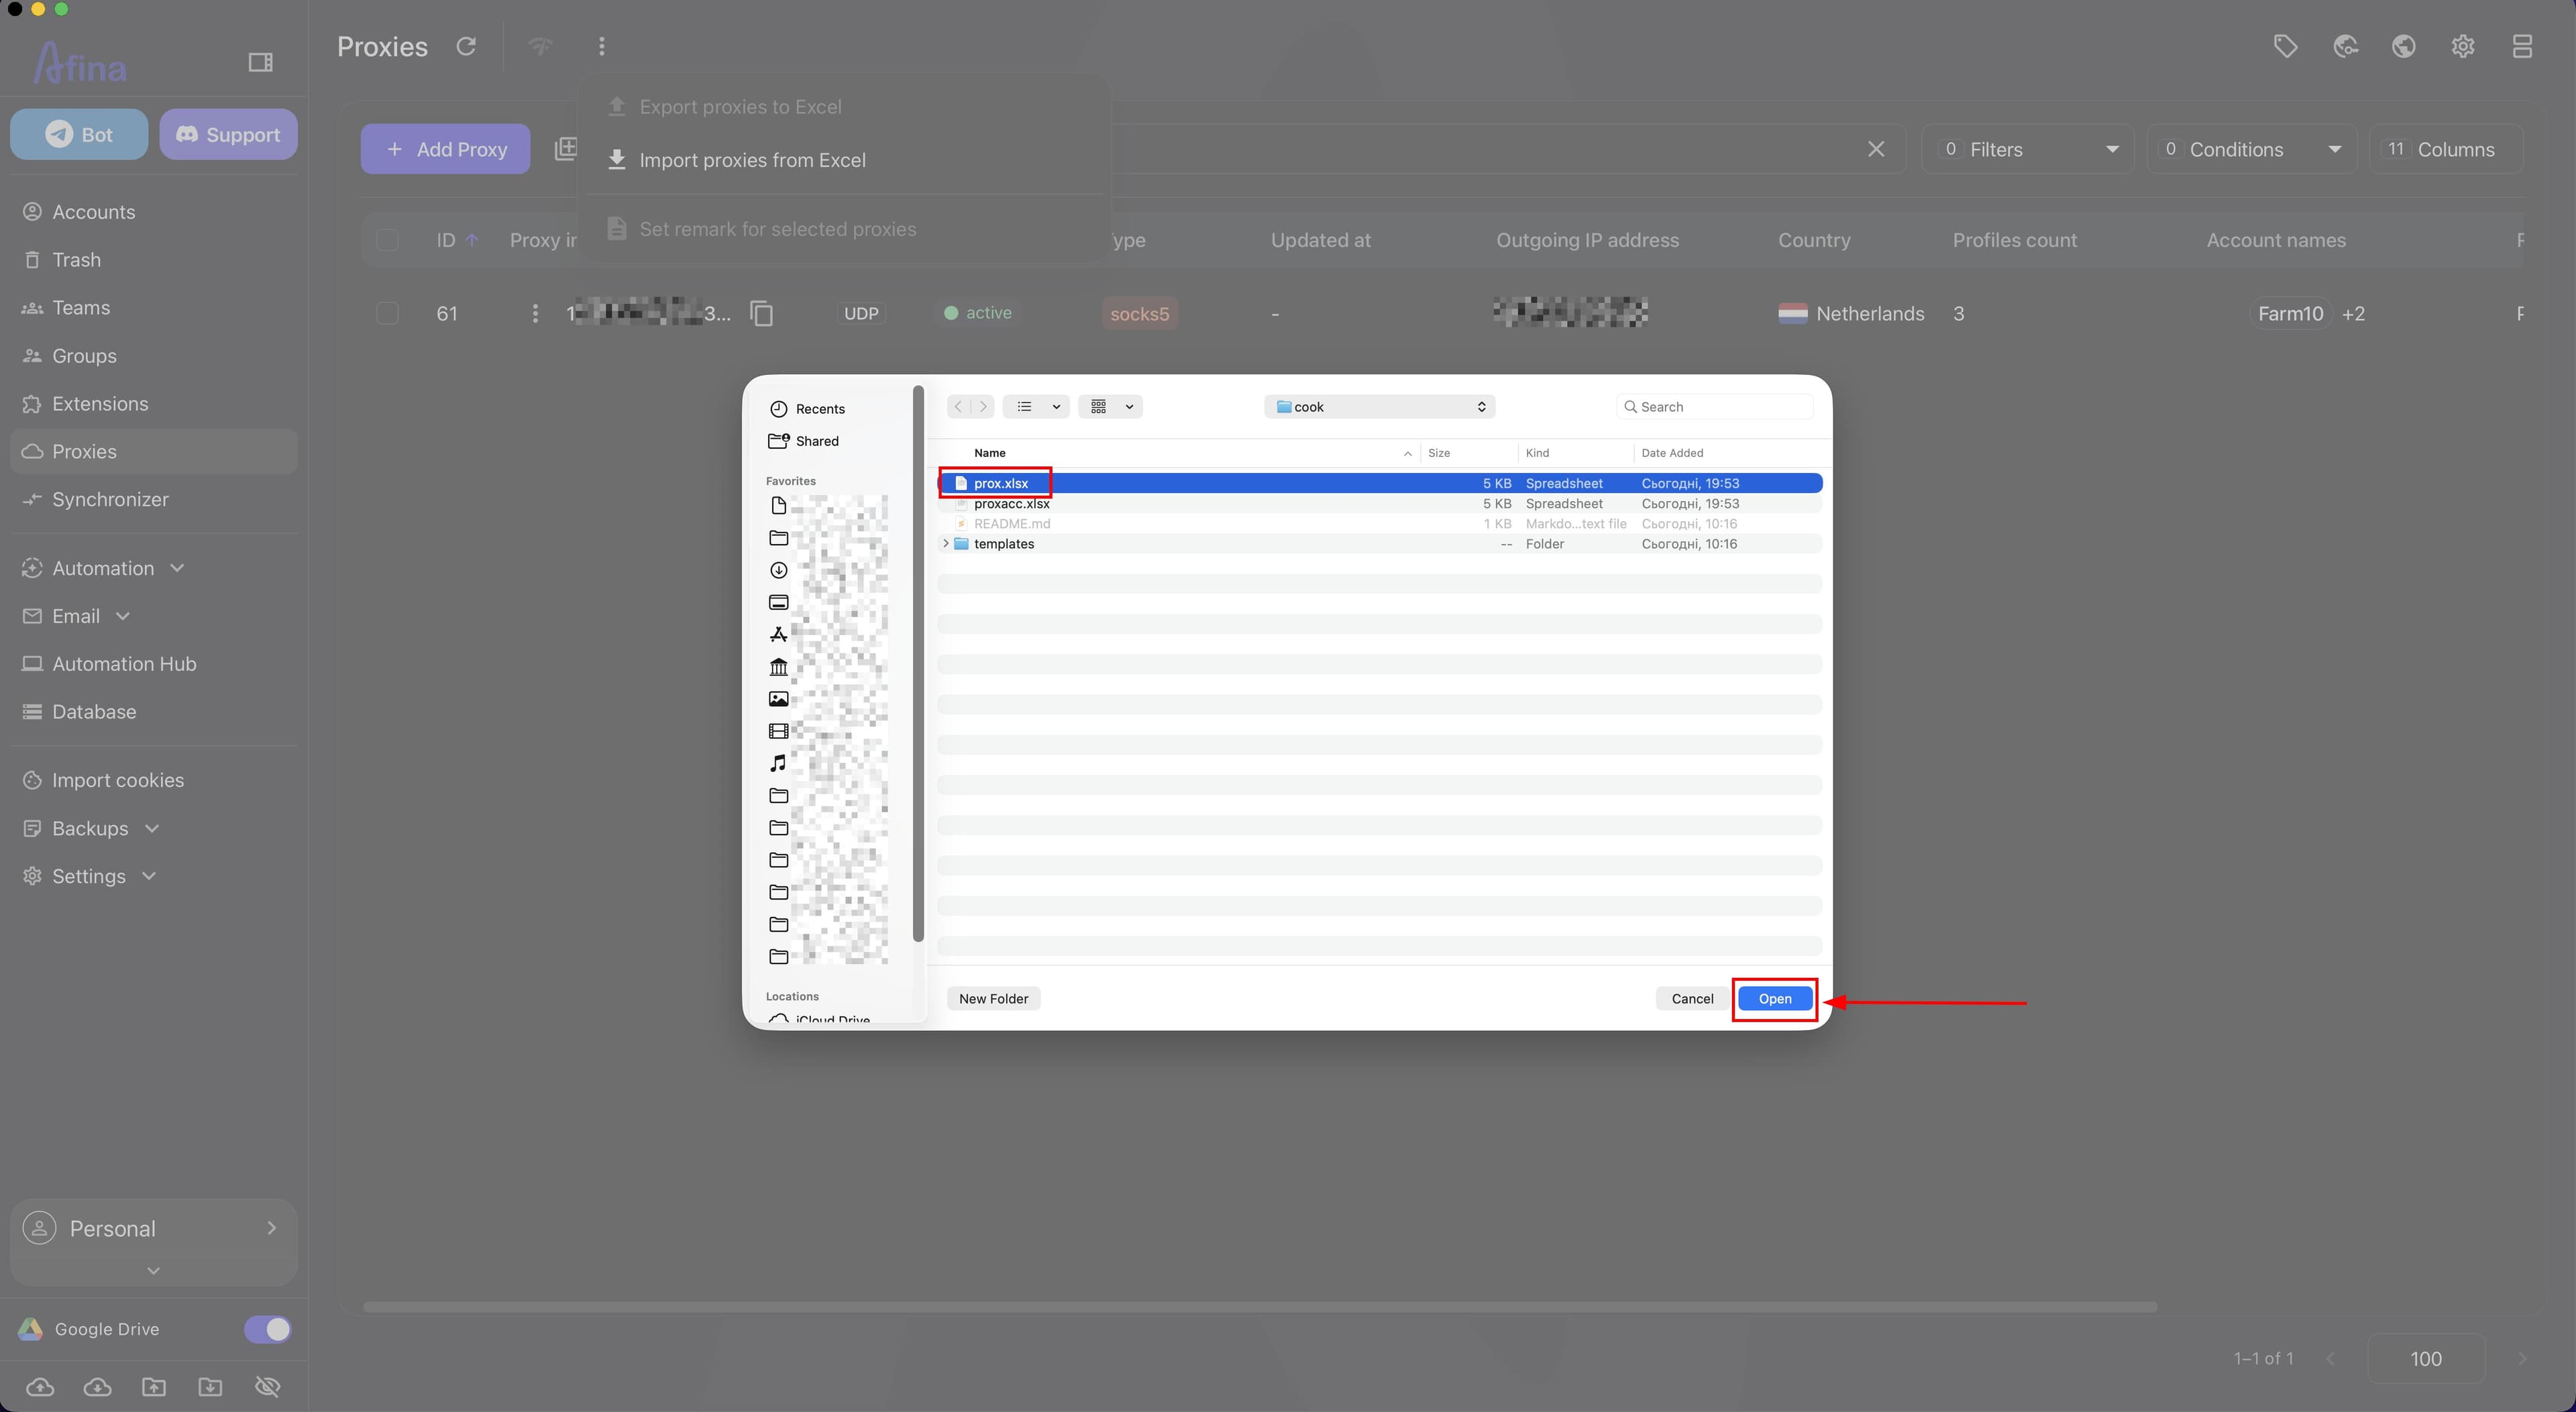The height and width of the screenshot is (1412, 2576).
Task: Select Export proxies to Excel
Action: (845, 106)
